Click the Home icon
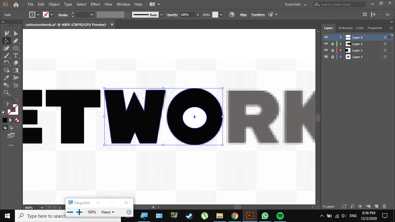The width and height of the screenshot is (395, 222). pyautogui.click(x=16, y=5)
